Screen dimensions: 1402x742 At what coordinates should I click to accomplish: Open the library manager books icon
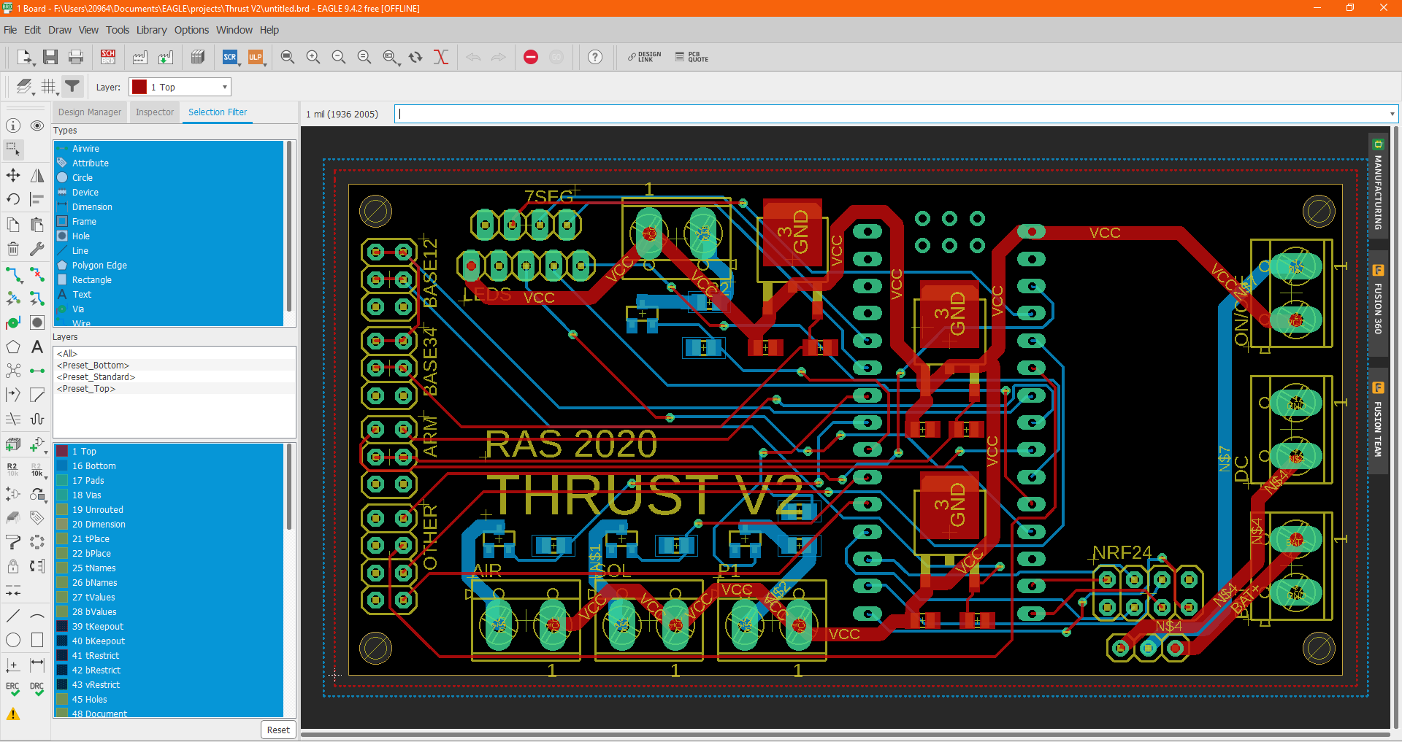(197, 57)
